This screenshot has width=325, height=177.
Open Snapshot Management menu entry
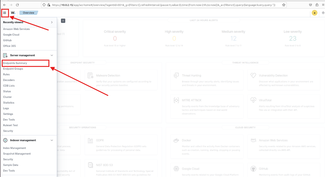click(17, 154)
